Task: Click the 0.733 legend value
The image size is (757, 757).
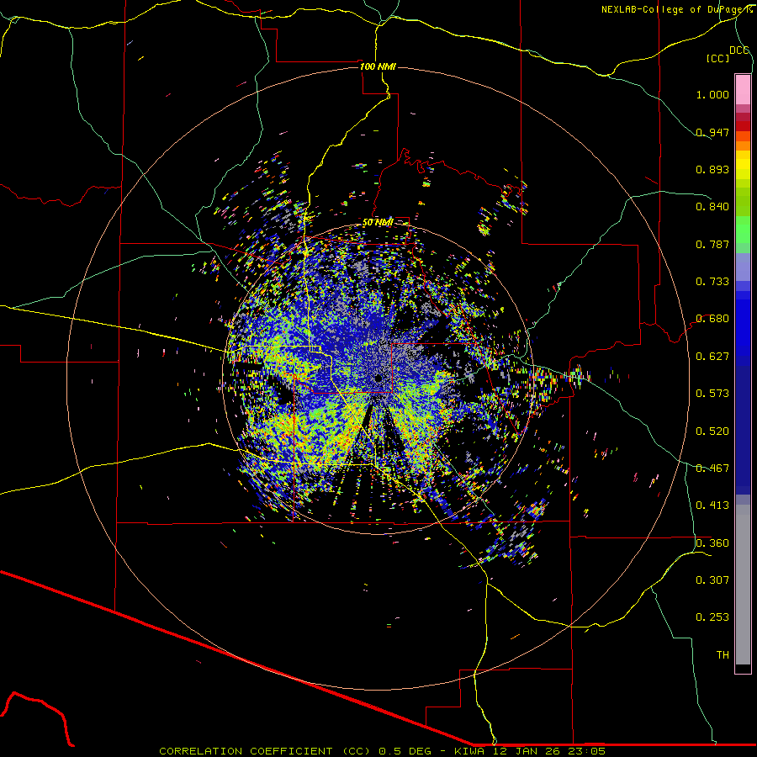Action: (x=712, y=282)
